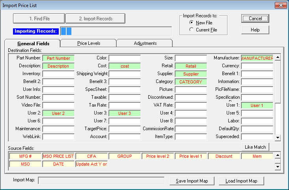Image resolution: width=289 pixels, height=190 pixels.
Task: Open Help for import dialog
Action: [255, 30]
